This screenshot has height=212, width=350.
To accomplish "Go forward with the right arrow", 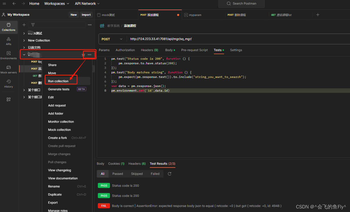I will [x=23, y=4].
